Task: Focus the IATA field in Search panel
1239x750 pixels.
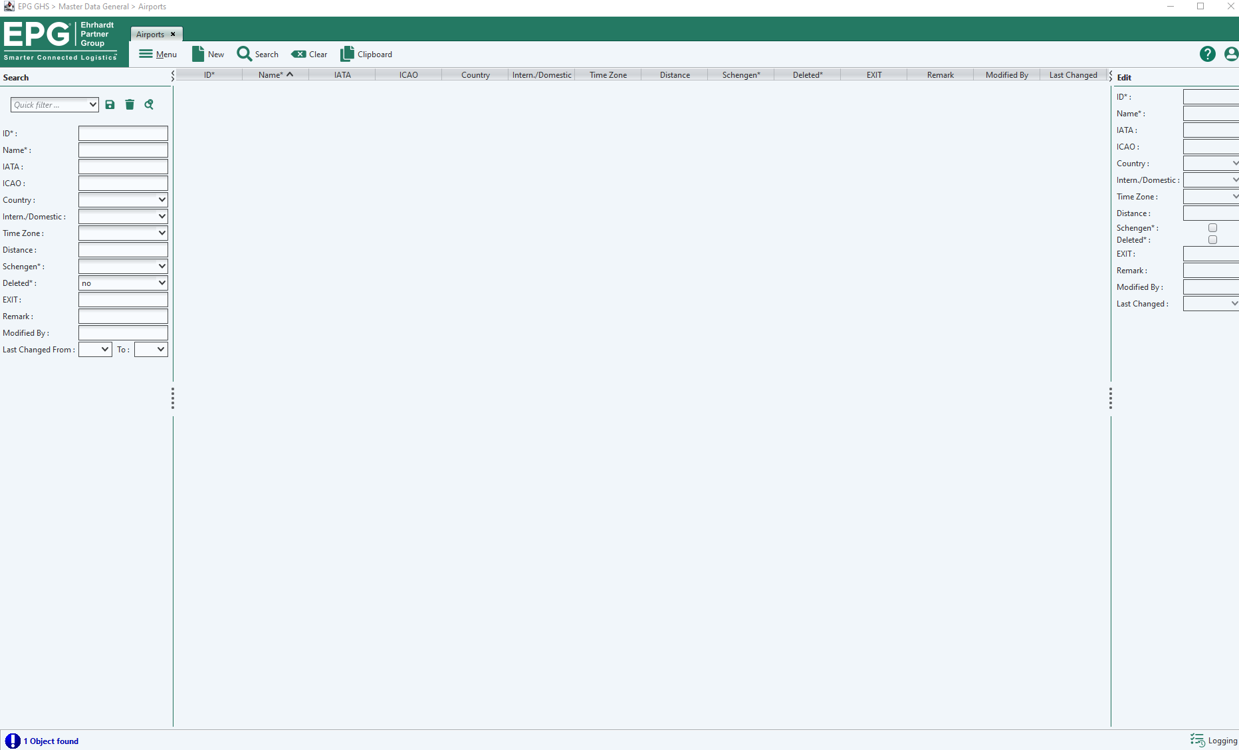Action: (123, 166)
